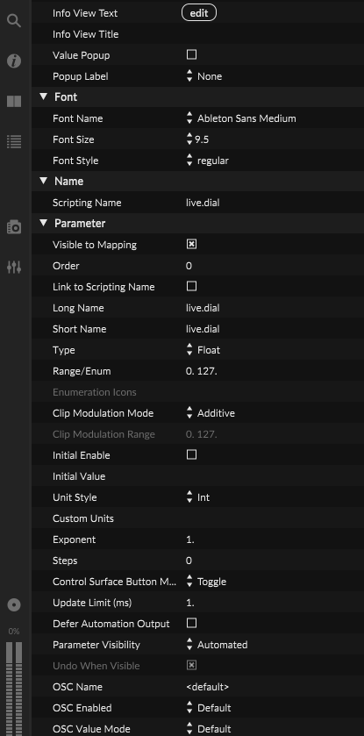Viewport: 364px width, 736px height.
Task: Open Control Surface Button Mode Toggle dropdown
Action: coord(206,582)
